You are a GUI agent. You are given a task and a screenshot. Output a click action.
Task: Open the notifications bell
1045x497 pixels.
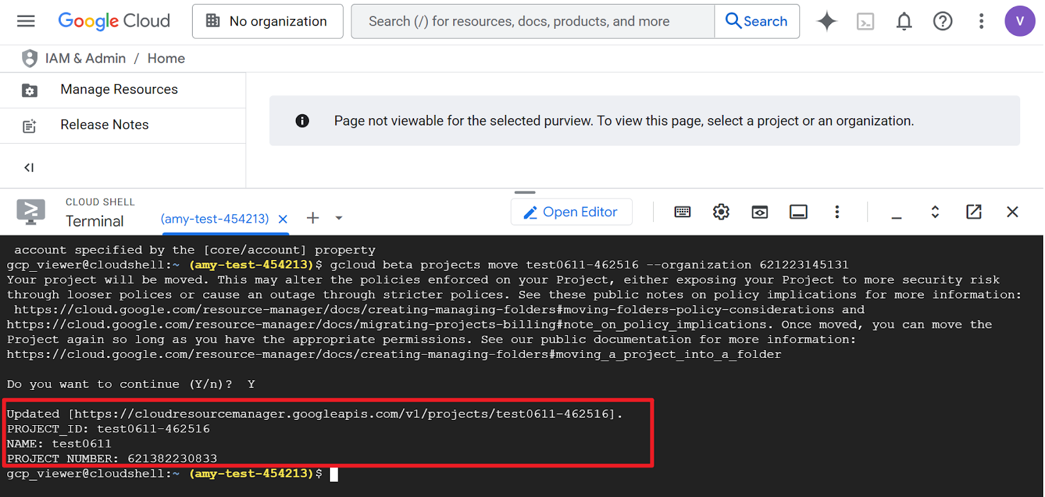(x=904, y=22)
